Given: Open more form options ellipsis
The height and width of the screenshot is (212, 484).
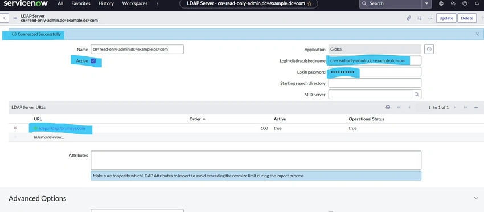Looking at the screenshot, I should click(430, 18).
